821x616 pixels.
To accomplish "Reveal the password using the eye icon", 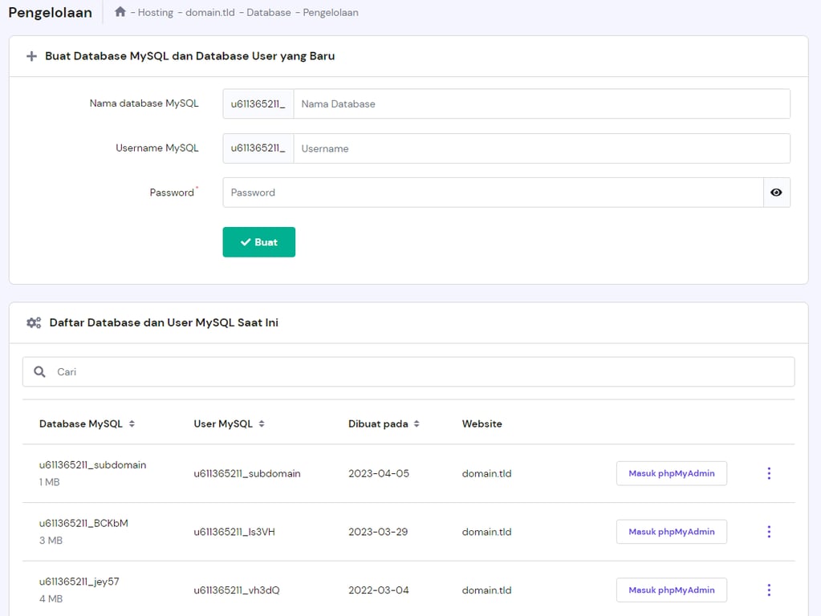I will click(775, 192).
